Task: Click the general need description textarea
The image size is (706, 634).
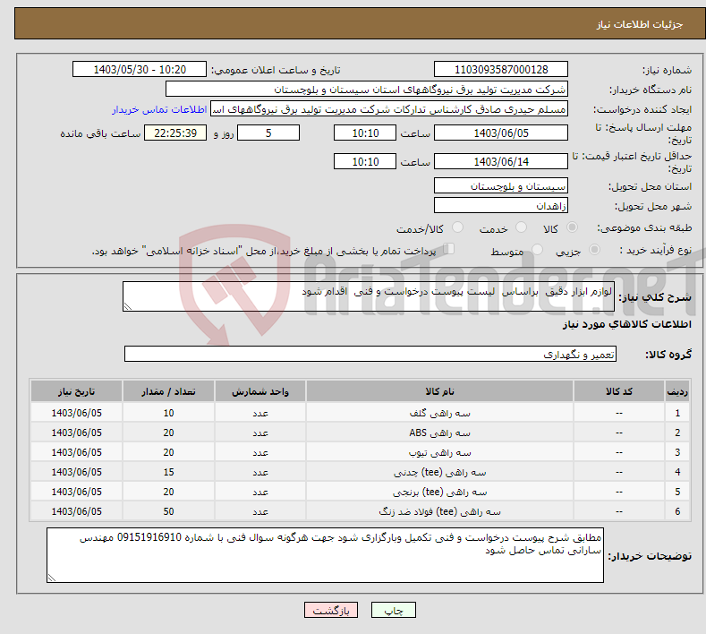Action: pyautogui.click(x=369, y=296)
